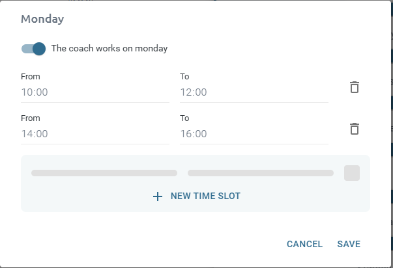Image resolution: width=393 pixels, height=268 pixels.
Task: Click the gray placeholder square
Action: tap(352, 173)
